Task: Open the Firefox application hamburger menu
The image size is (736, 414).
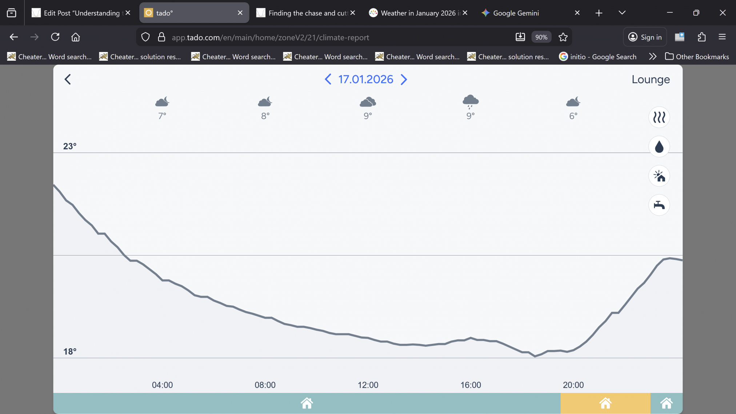Action: 722,37
